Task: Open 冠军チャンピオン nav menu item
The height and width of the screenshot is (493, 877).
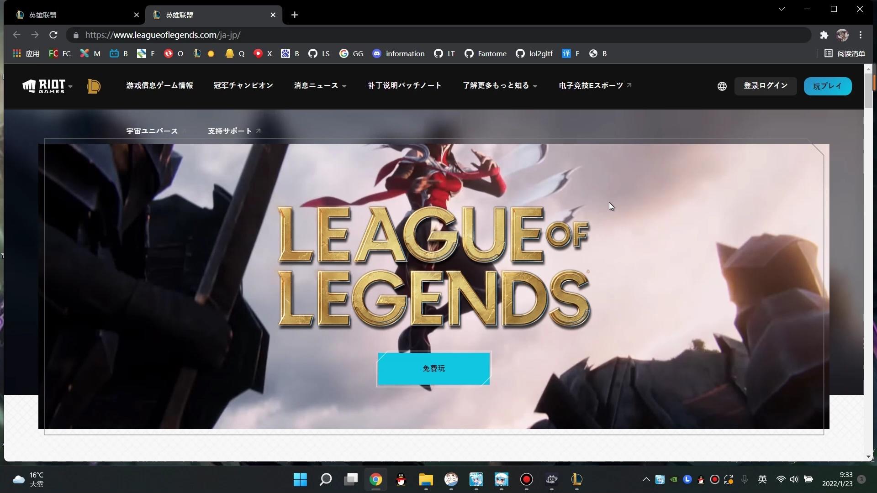Action: tap(243, 86)
